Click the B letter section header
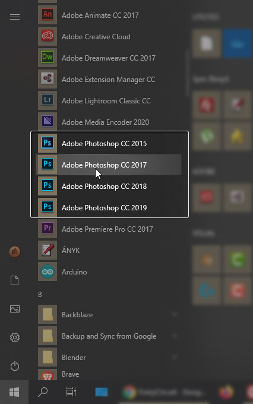 [40, 294]
